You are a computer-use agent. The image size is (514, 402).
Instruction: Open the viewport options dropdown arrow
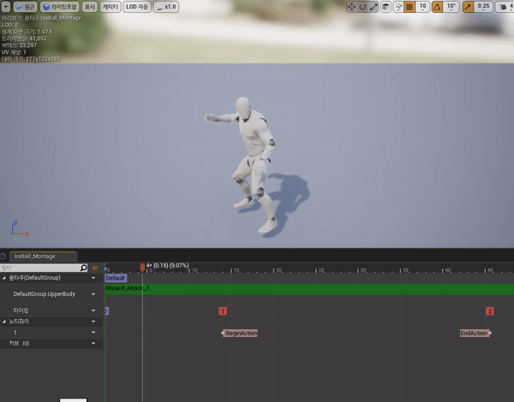pyautogui.click(x=6, y=7)
